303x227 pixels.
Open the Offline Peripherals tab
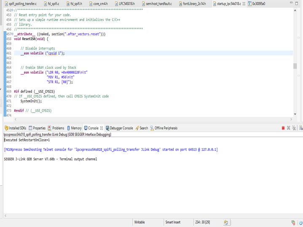click(x=164, y=128)
